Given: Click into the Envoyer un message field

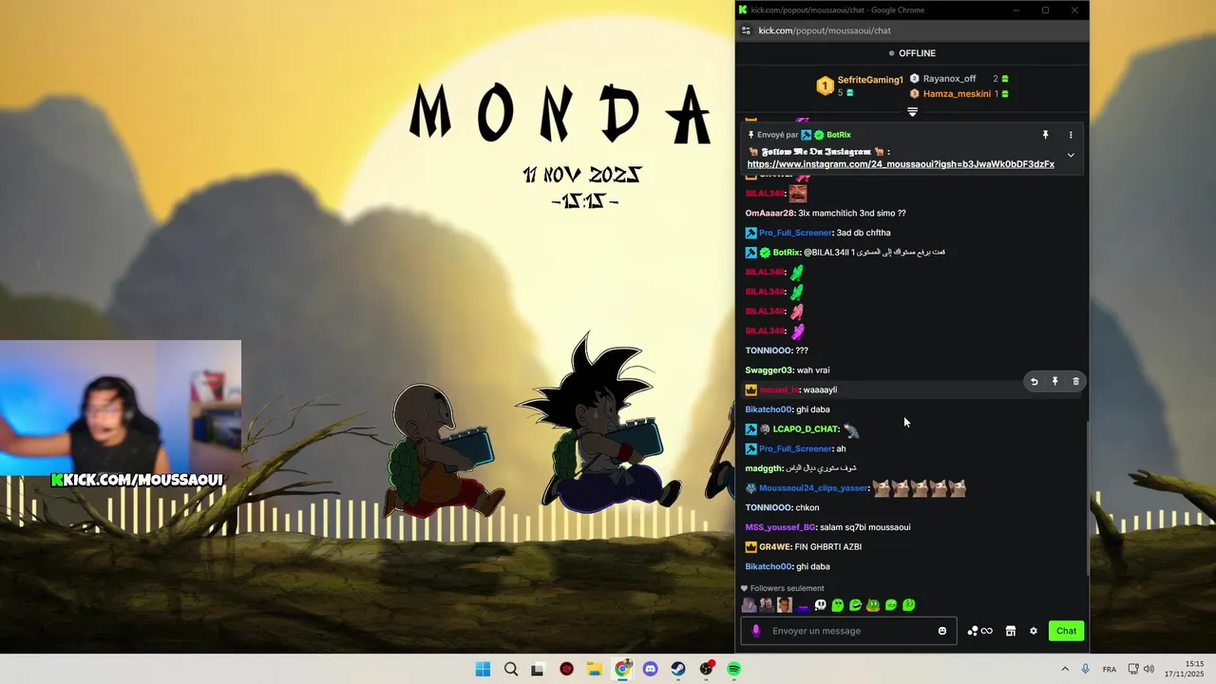Looking at the screenshot, I should click(849, 631).
